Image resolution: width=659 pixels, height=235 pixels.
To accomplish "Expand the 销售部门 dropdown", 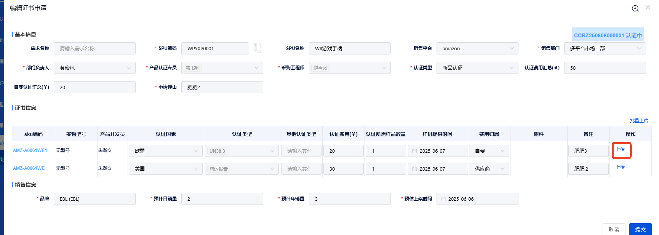I will (x=605, y=48).
